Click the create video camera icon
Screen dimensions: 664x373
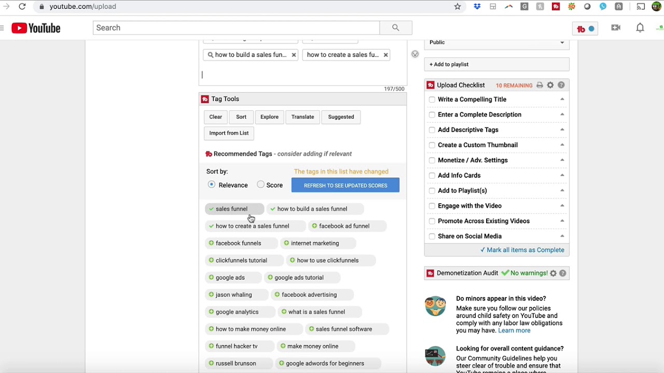(x=616, y=28)
